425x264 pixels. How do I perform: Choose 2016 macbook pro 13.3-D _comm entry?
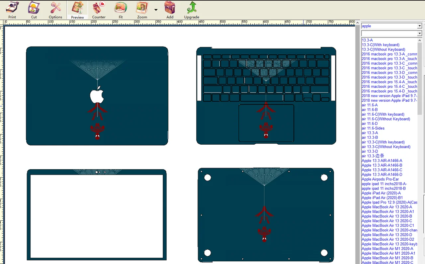click(x=389, y=73)
